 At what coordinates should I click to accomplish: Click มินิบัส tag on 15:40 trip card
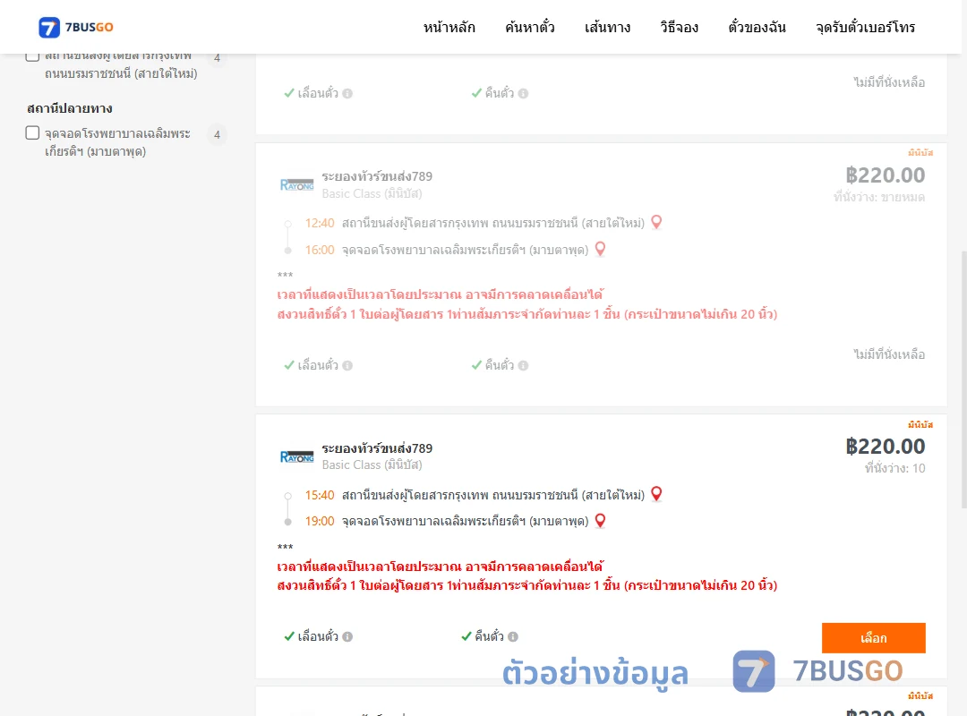920,425
